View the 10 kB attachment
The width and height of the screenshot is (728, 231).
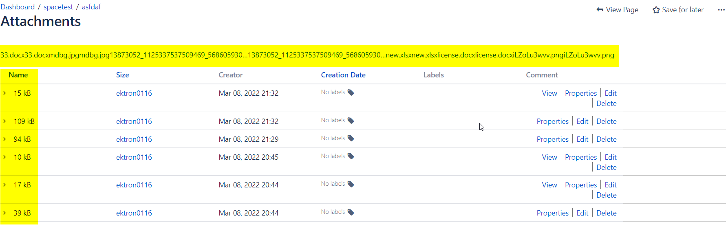coord(549,157)
